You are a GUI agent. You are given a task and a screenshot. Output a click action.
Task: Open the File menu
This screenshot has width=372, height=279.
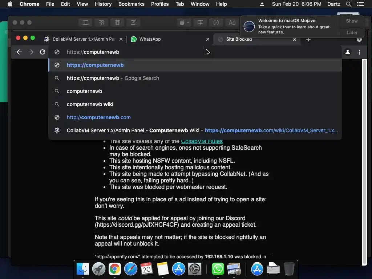(50, 4)
